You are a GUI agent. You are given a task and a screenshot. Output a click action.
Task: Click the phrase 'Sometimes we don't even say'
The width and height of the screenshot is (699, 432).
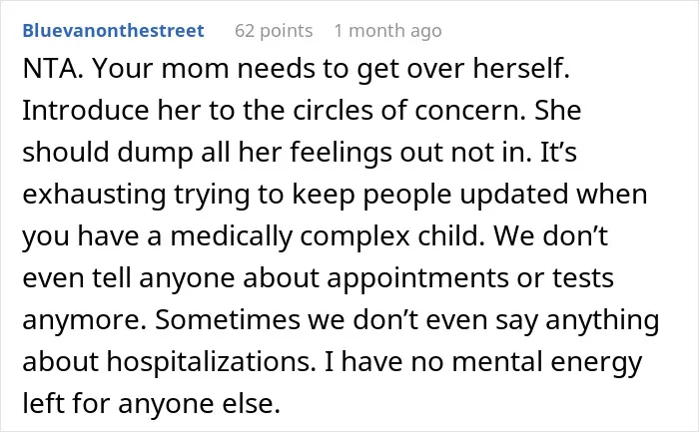(x=347, y=321)
